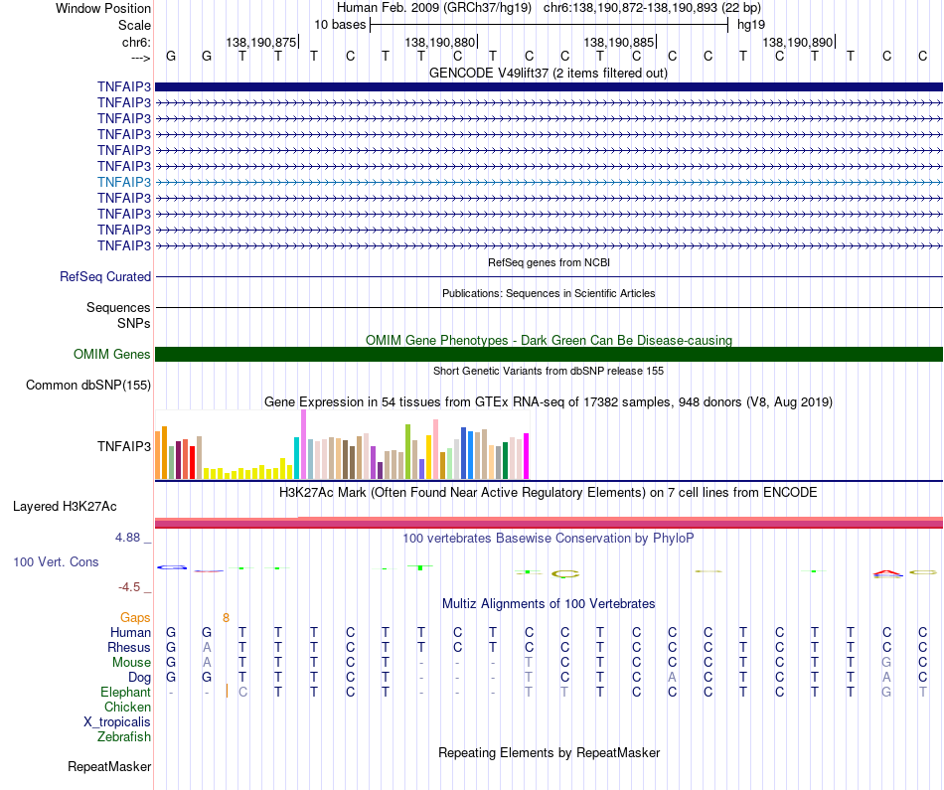This screenshot has height=790, width=944.
Task: Click the 138,190,880 chromosome position marker
Action: point(440,42)
